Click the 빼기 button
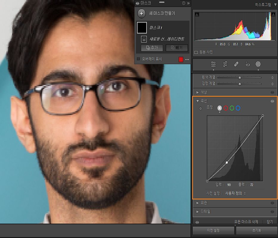Image resolution: width=278 pixels, height=238 pixels. (x=177, y=48)
